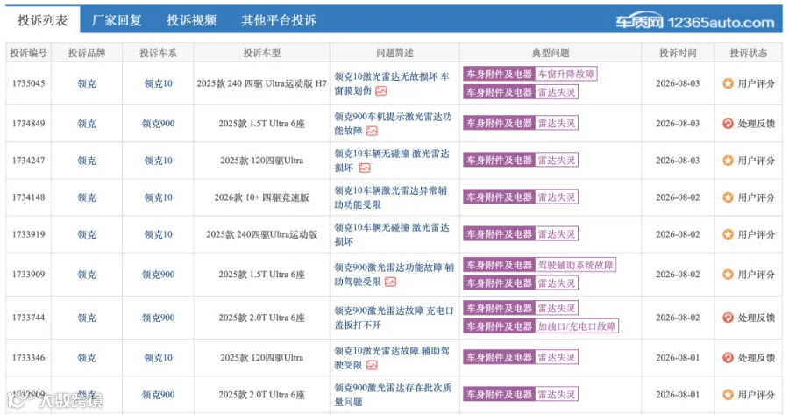
Task: Open image icon in complaint 1735045 description
Action: 381,91
